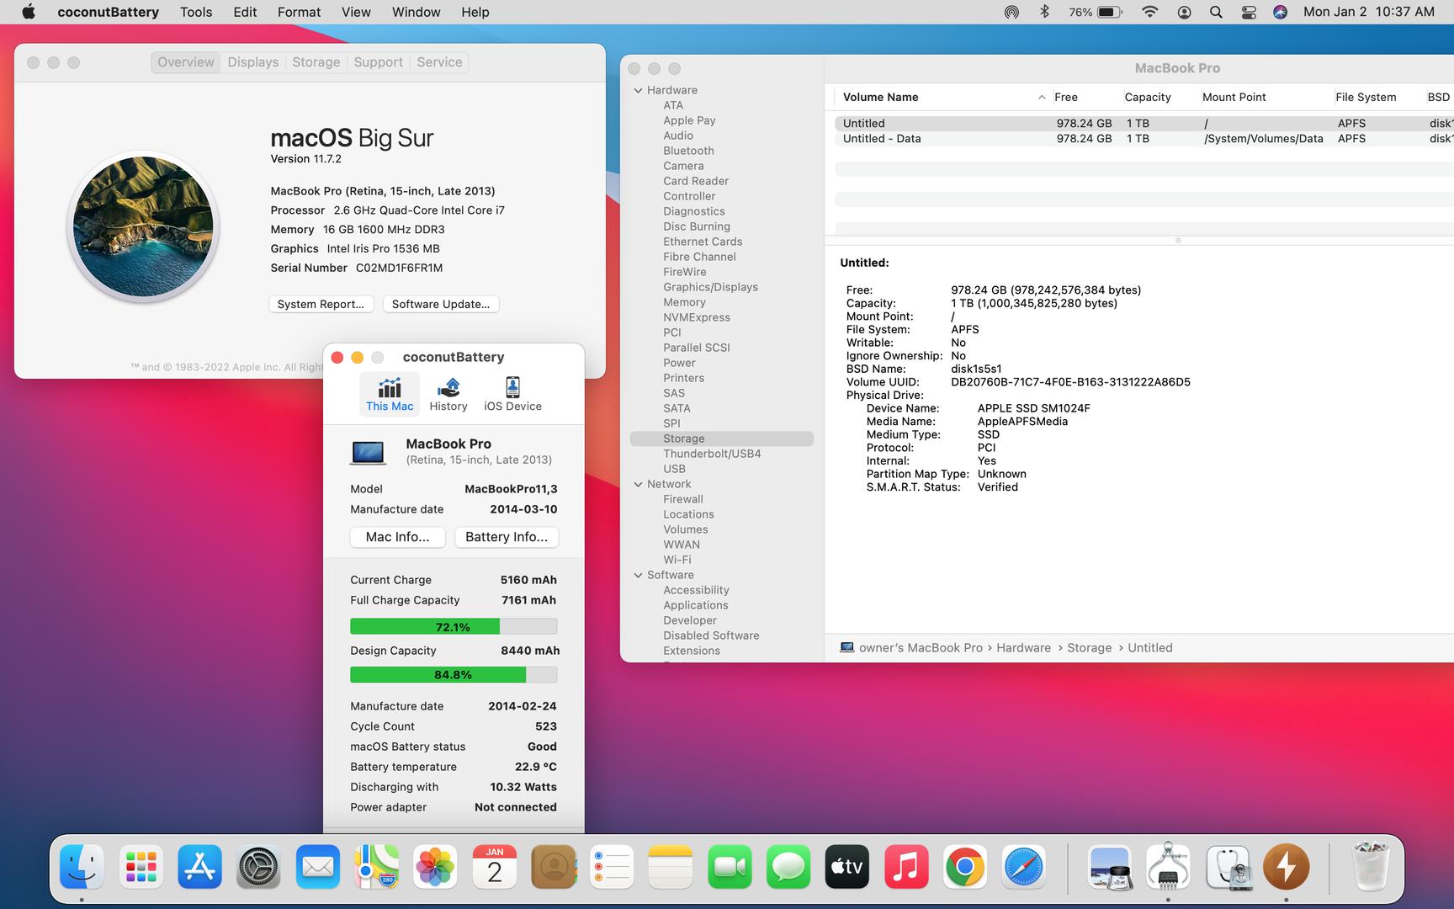Open Finder from the Dock

(82, 867)
